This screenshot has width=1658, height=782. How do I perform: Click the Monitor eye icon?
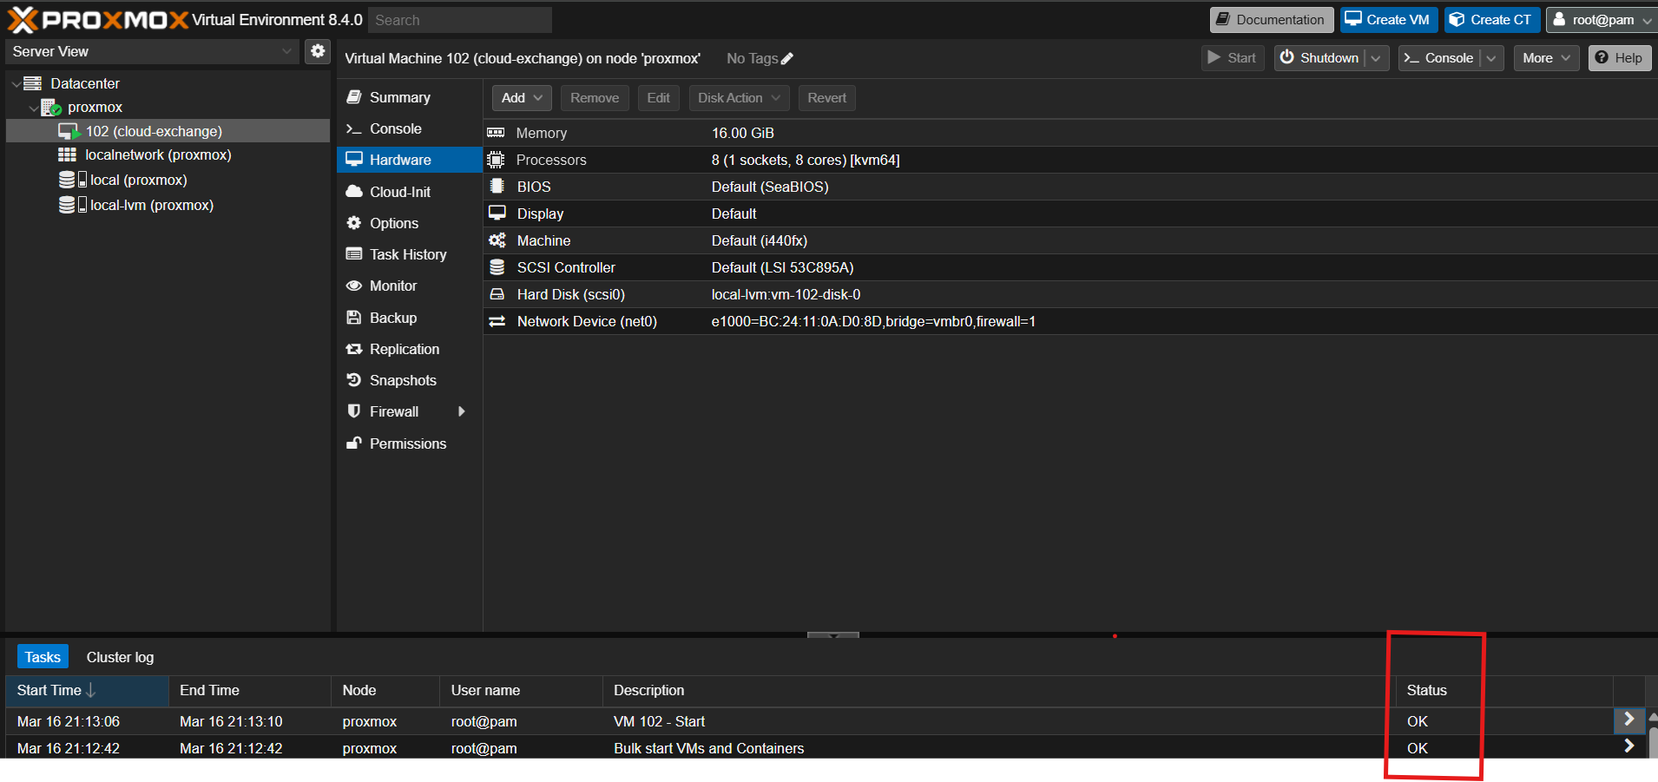[354, 286]
